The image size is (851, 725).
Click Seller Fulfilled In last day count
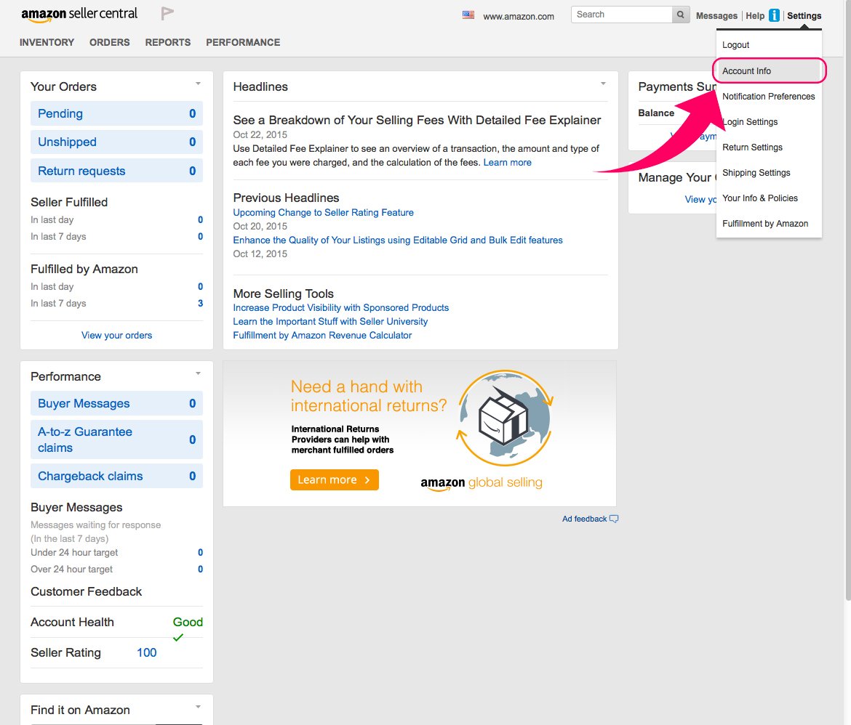(200, 220)
